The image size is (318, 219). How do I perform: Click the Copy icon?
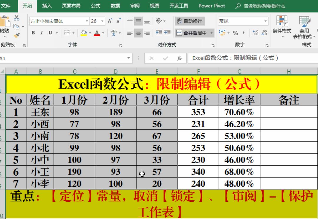[x=16, y=27]
